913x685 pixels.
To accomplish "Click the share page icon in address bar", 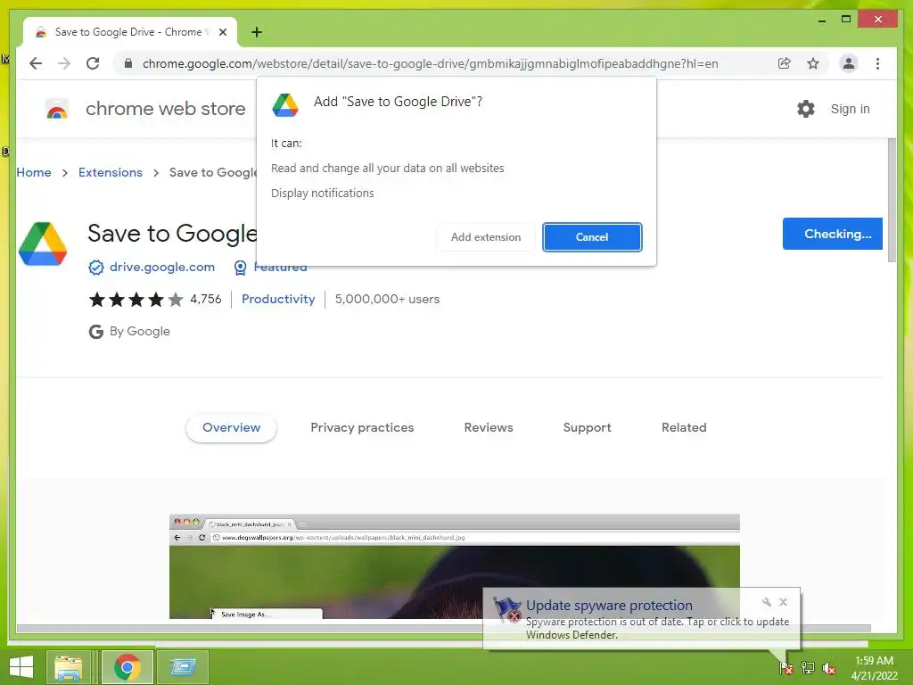I will tap(785, 63).
